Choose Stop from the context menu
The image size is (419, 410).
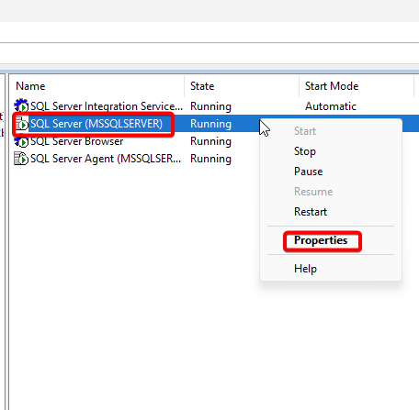(305, 151)
